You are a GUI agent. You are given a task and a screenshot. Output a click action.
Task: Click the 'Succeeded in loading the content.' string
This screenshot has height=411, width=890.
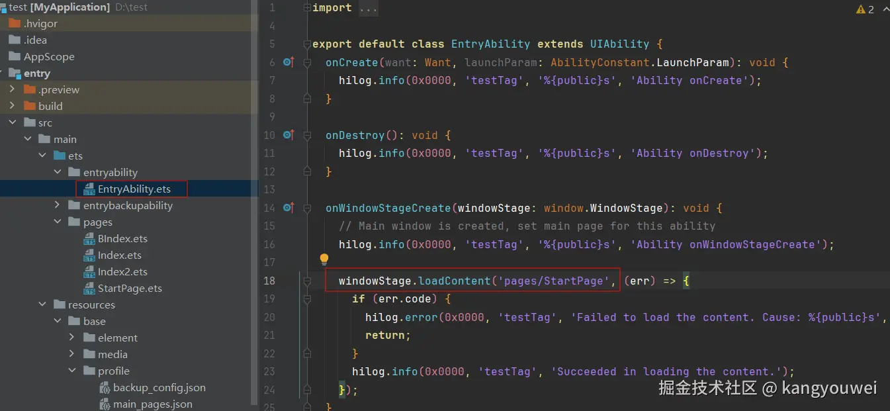[666, 372]
